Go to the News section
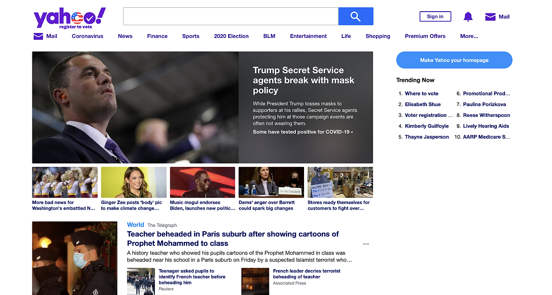This screenshot has width=552, height=295. click(125, 36)
